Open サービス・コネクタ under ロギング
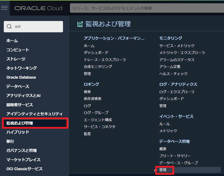Screen dimensions: 224x176 pyautogui.click(x=99, y=127)
